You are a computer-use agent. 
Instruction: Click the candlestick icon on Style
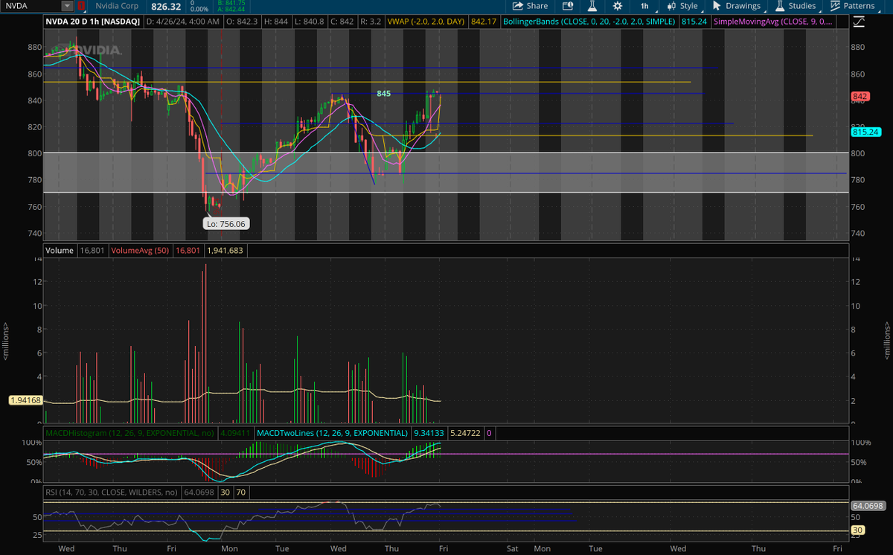[672, 6]
